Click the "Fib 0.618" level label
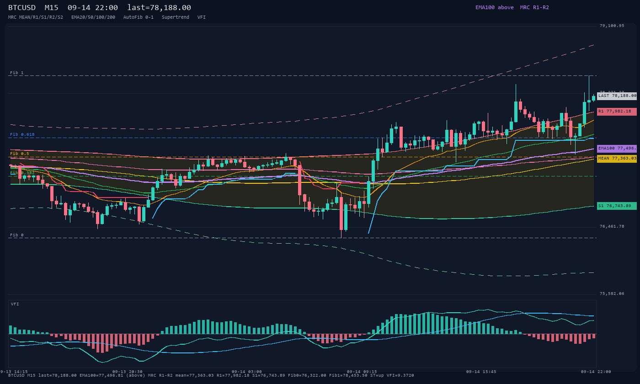Screen dimensions: 640x384 (22, 135)
